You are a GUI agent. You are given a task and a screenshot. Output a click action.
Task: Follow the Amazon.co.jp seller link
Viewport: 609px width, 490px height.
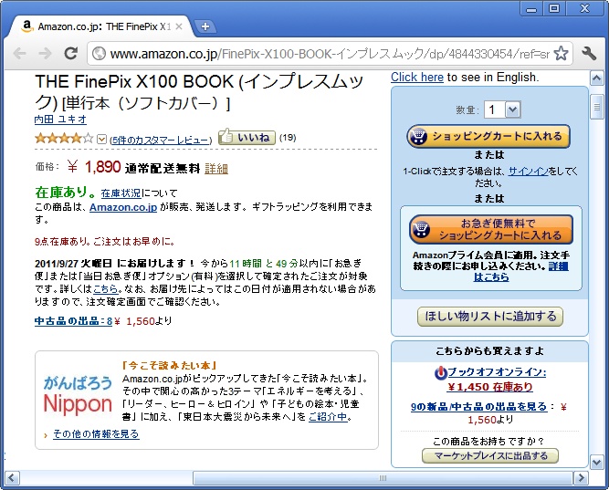click(x=123, y=207)
